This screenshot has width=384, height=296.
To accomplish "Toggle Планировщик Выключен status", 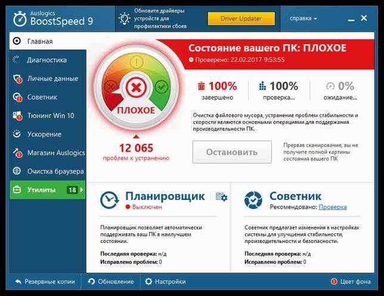I will click(x=144, y=207).
